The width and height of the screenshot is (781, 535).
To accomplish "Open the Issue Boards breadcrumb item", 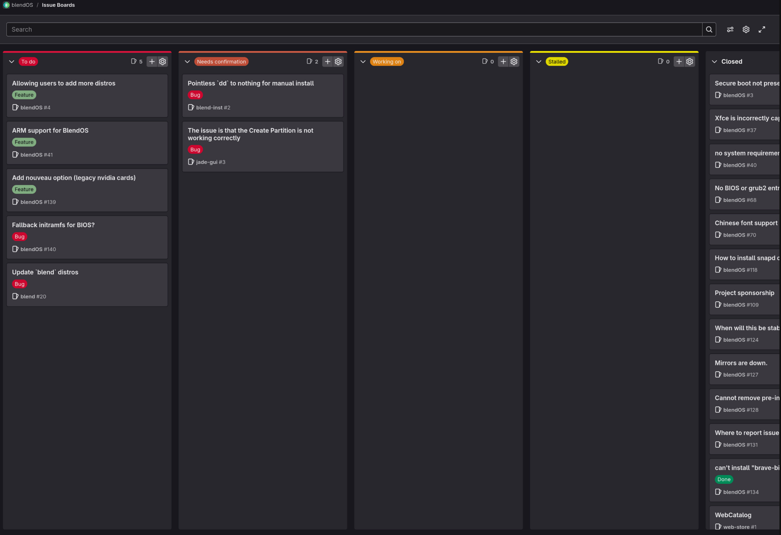I will pyautogui.click(x=58, y=5).
